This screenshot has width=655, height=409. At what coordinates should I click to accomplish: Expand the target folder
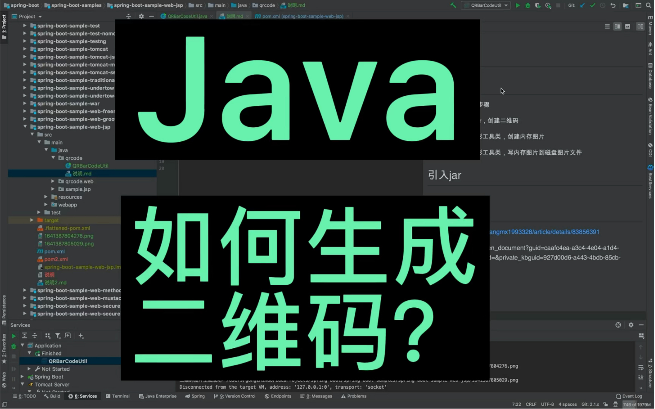click(x=32, y=220)
